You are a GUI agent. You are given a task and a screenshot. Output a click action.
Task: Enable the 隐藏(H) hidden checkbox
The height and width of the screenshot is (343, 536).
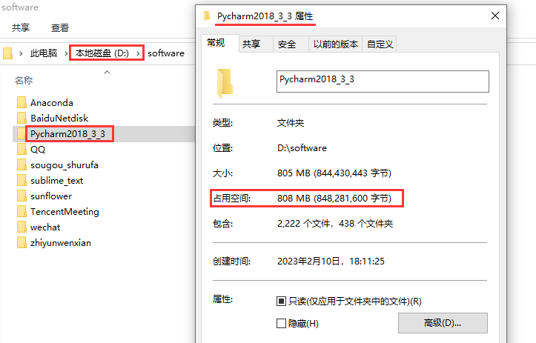click(x=281, y=323)
